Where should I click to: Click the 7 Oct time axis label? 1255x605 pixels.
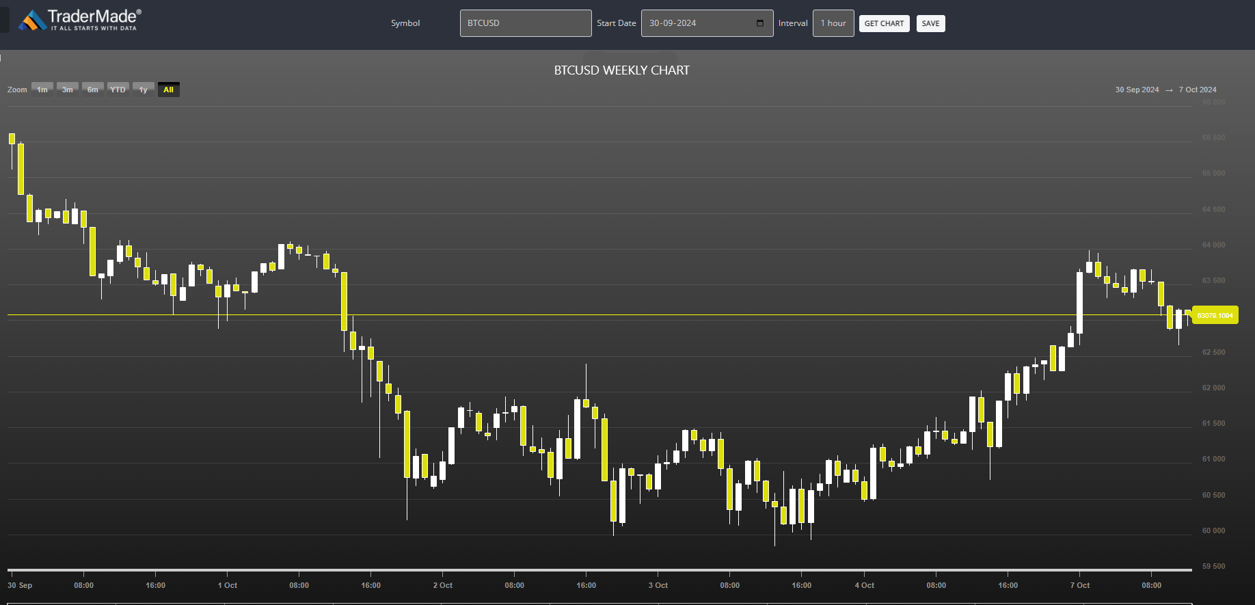1080,585
